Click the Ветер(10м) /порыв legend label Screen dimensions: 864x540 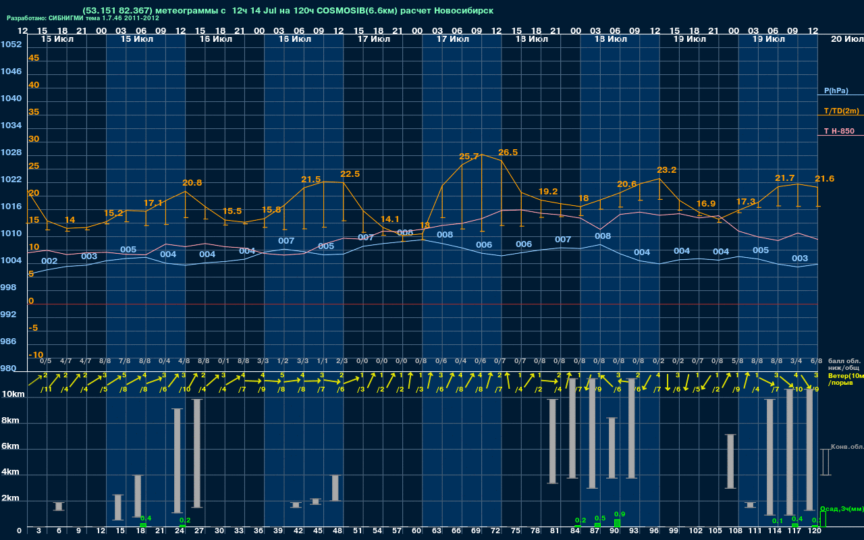(x=846, y=379)
